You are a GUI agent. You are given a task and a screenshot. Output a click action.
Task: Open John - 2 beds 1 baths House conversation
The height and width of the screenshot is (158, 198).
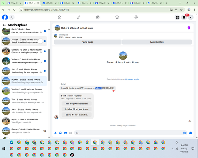[24, 111]
